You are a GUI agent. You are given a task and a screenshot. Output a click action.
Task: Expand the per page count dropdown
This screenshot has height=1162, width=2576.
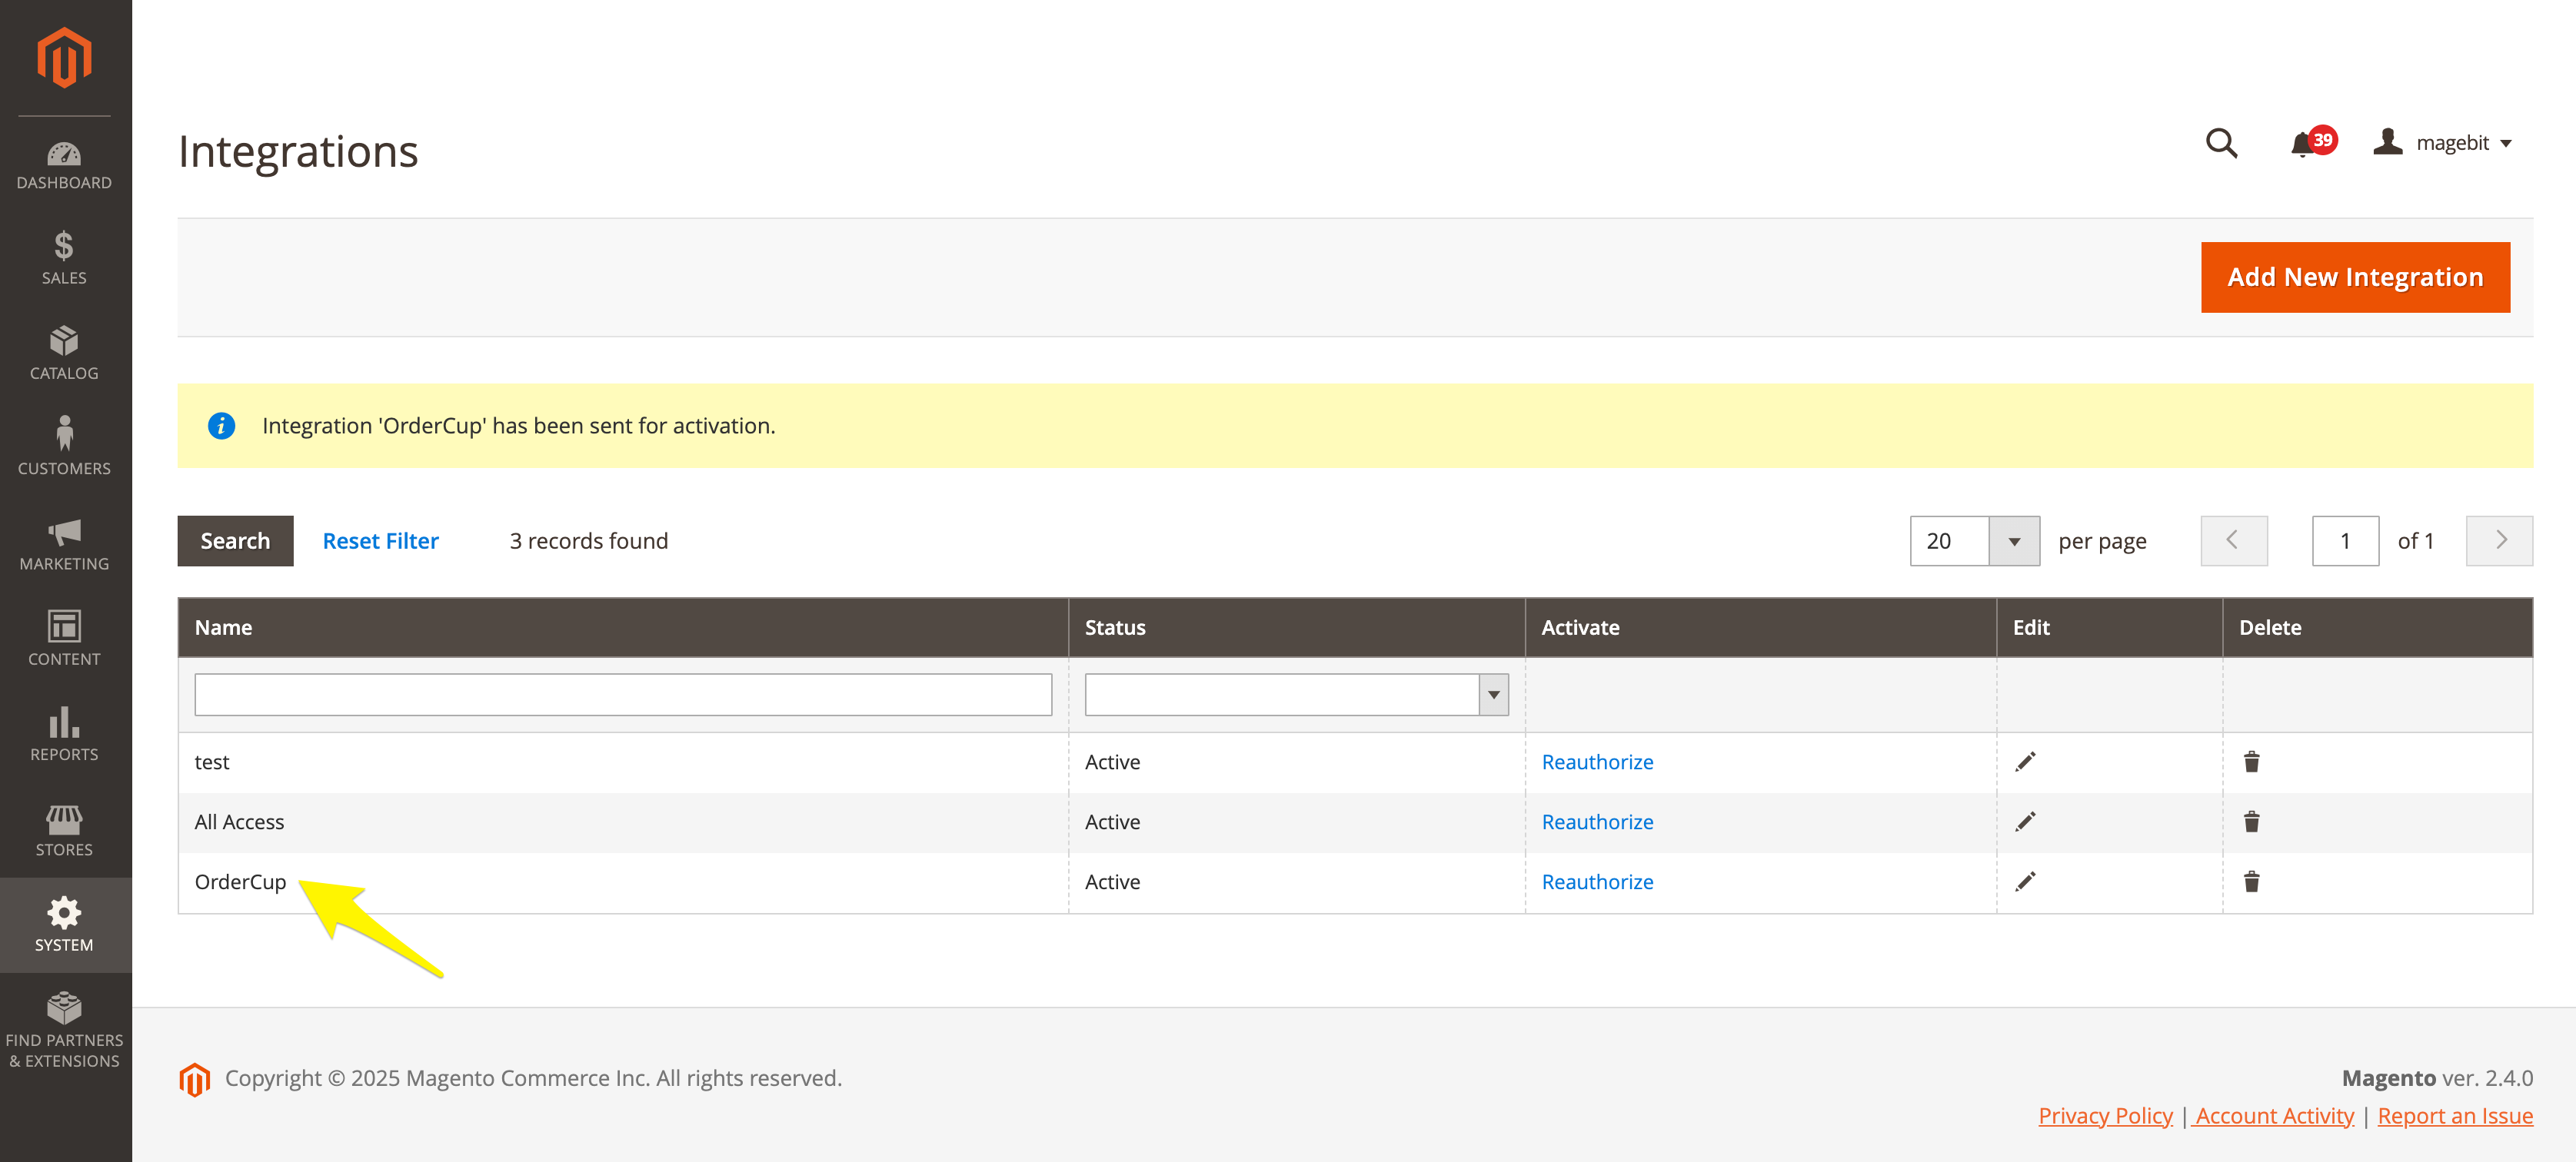pyautogui.click(x=2014, y=542)
